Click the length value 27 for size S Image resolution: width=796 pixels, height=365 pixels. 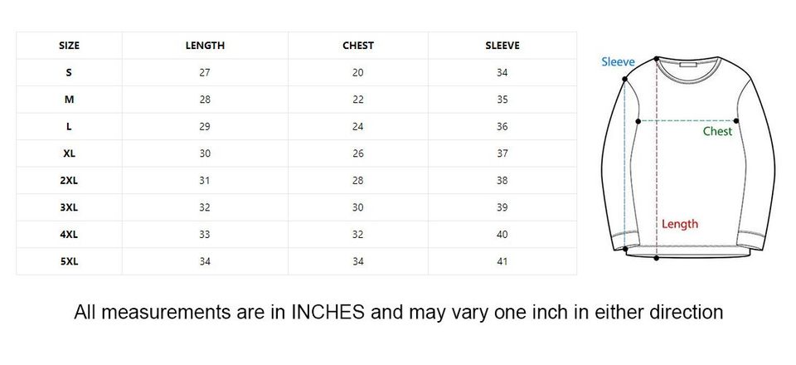205,73
